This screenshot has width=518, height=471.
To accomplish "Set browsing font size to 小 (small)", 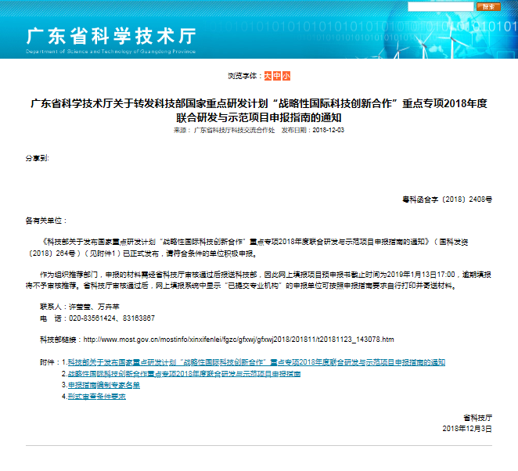I will pyautogui.click(x=286, y=76).
